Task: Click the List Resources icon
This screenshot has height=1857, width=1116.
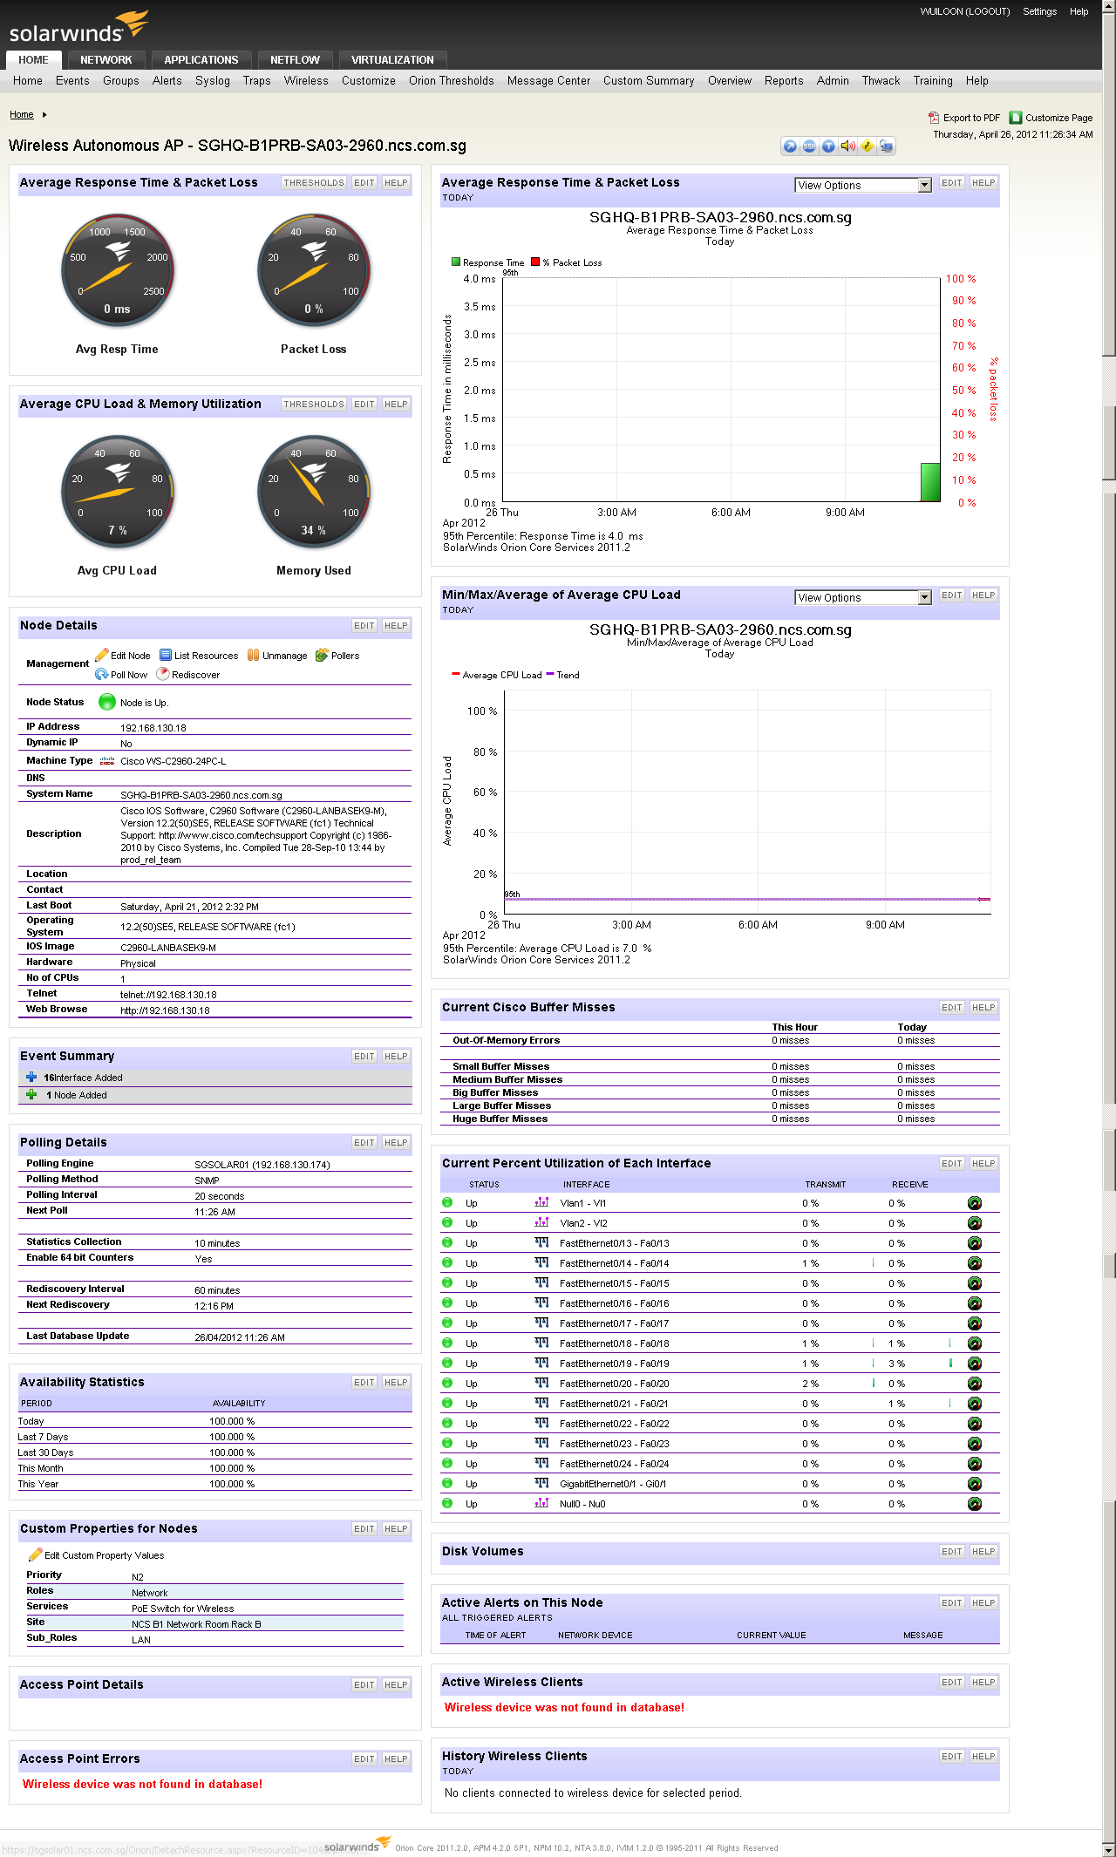Action: pos(166,655)
